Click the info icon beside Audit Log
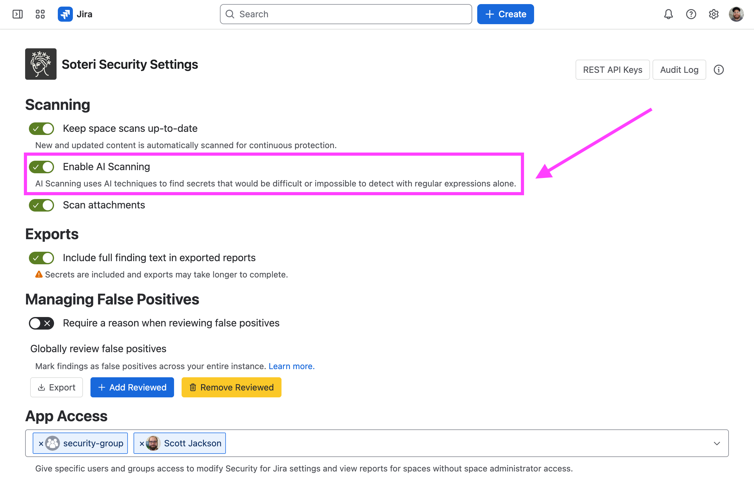The image size is (754, 484). [718, 69]
